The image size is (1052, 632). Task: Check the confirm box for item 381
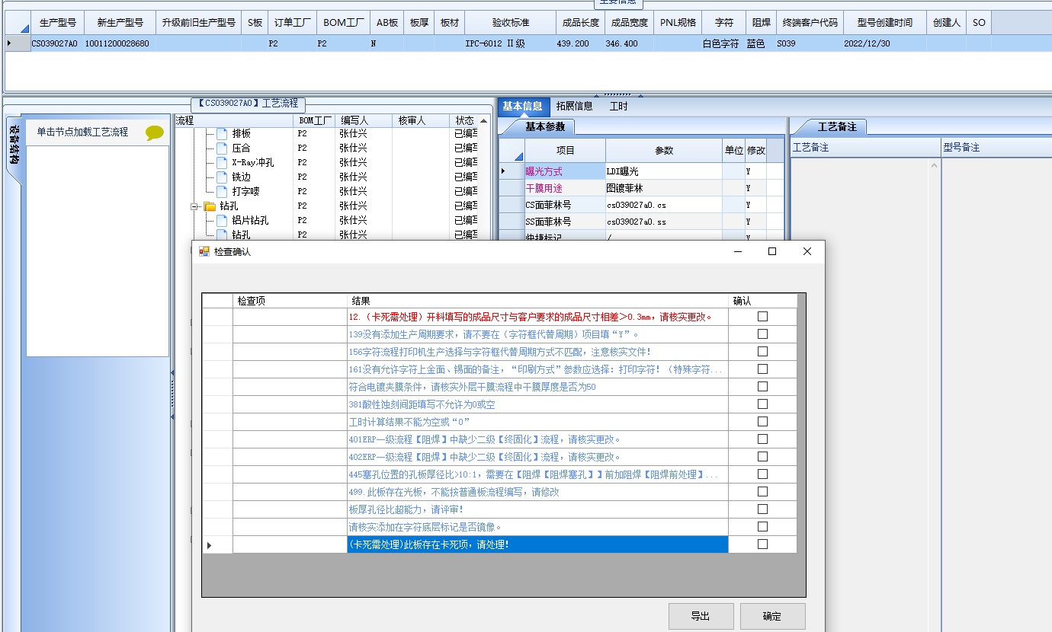pos(762,404)
